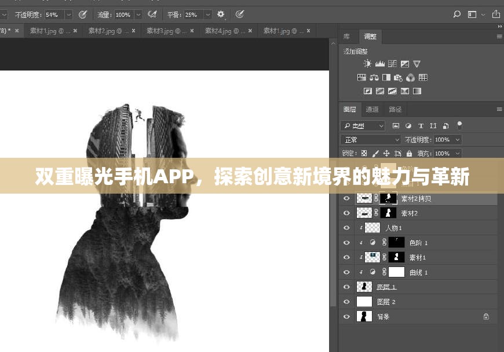Open the layers panel flyout menu
Viewport: 504px width, 352px height.
499,109
